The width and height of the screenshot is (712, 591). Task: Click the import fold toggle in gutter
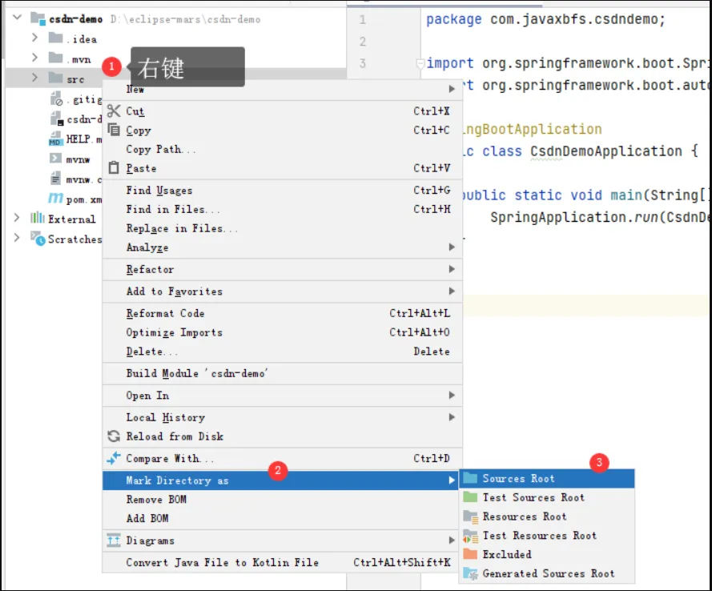click(x=420, y=63)
